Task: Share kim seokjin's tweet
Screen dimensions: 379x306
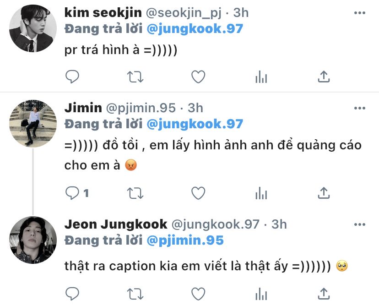Action: pos(324,77)
